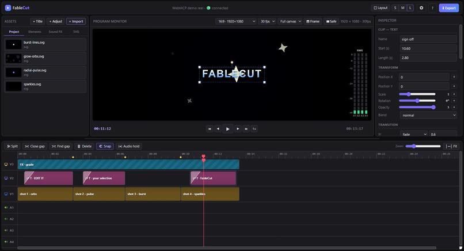This screenshot has width=464, height=251.
Task: Open settings with the gear icon
Action: click(x=421, y=8)
